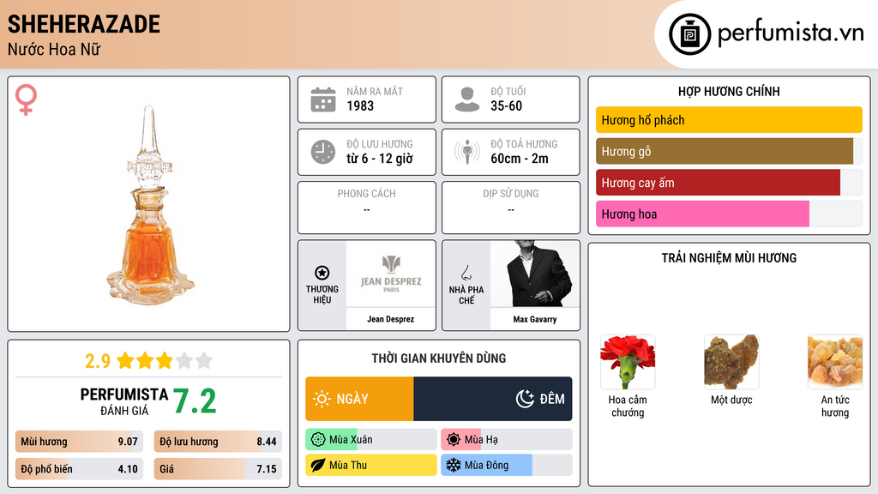
Task: Click the pink female gender symbol
Action: pyautogui.click(x=26, y=99)
